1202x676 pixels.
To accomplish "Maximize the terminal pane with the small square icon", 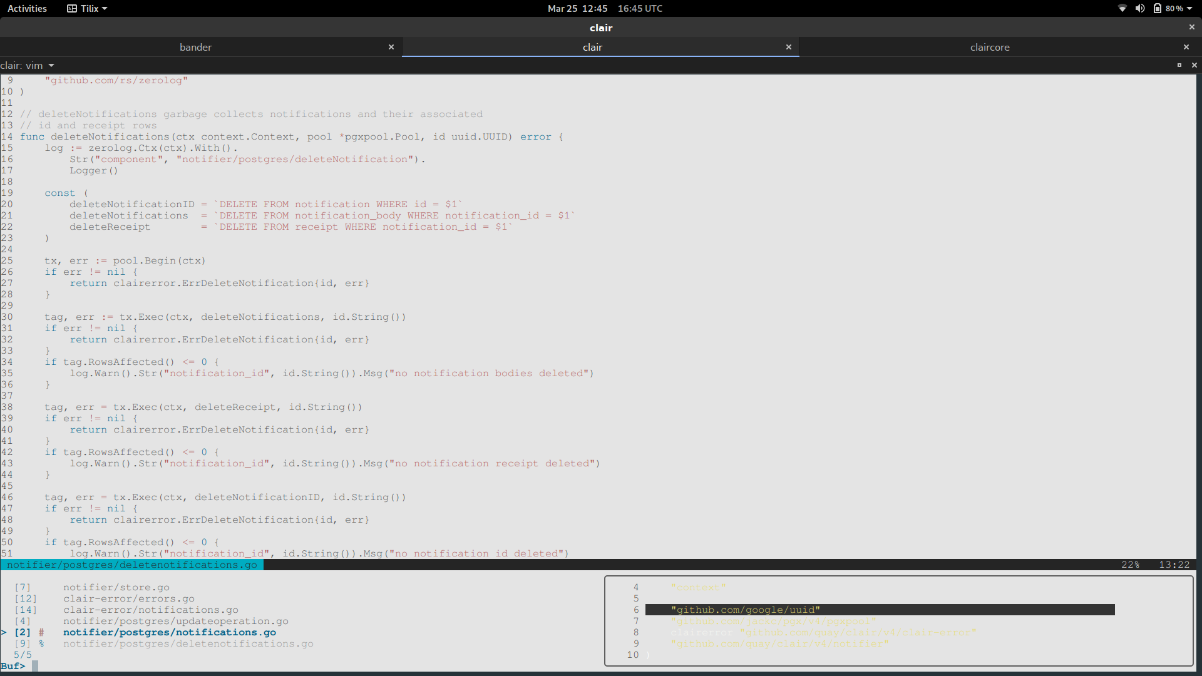I will click(x=1179, y=65).
